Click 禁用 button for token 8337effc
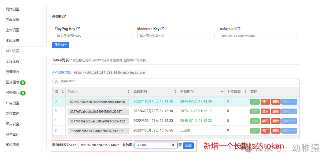The width and height of the screenshot is (330, 161). [266, 112]
